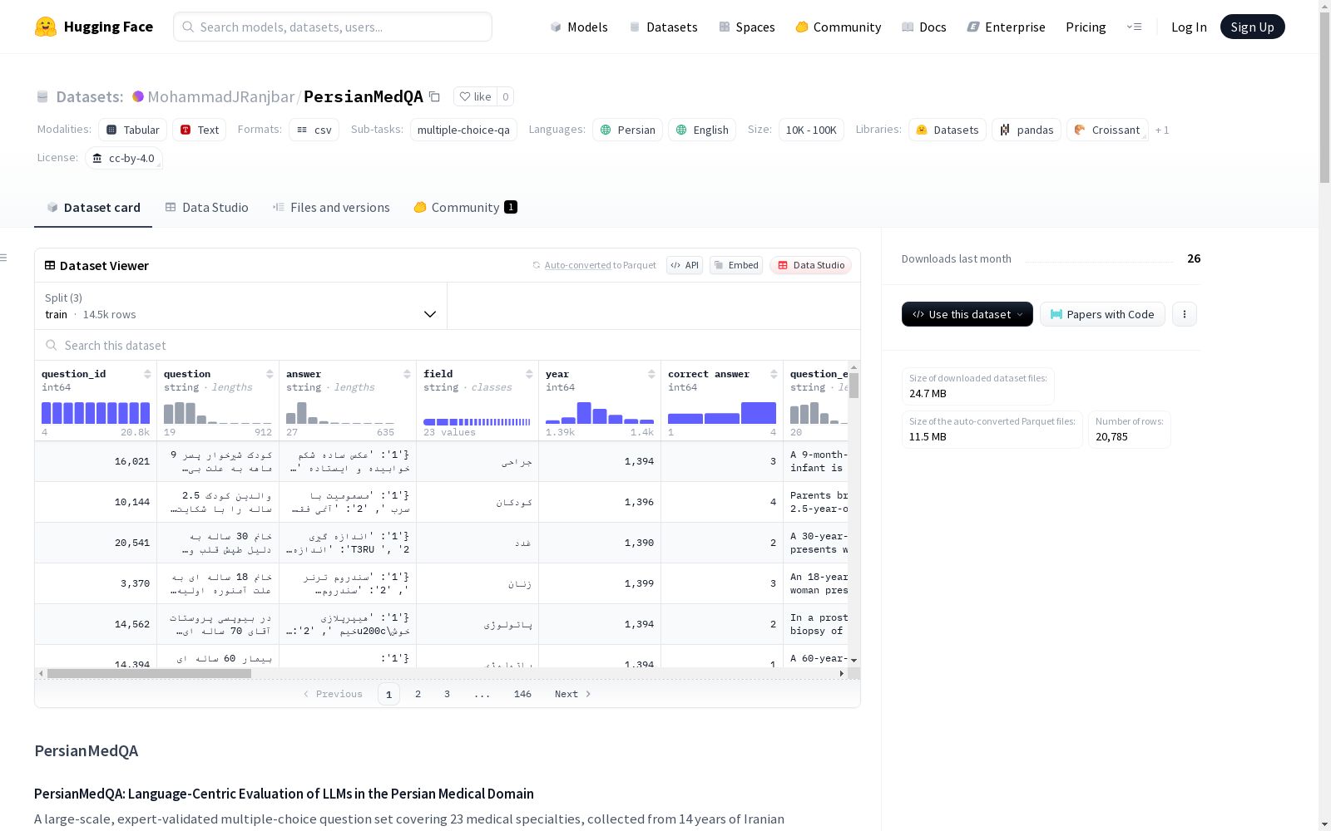The image size is (1331, 831).
Task: Click the pandas library tag
Action: (x=1027, y=130)
